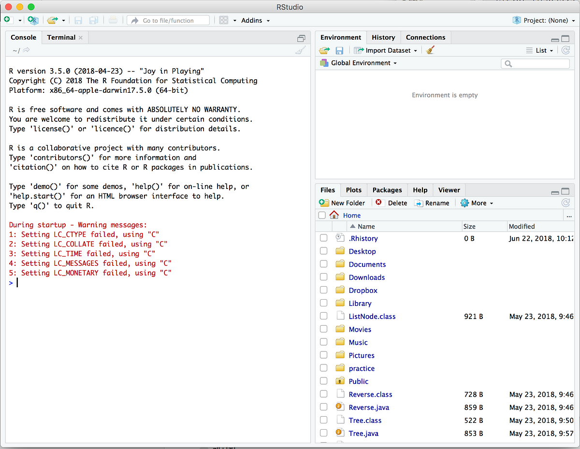Open the New File dropdown arrow
This screenshot has width=580, height=449.
(20, 21)
